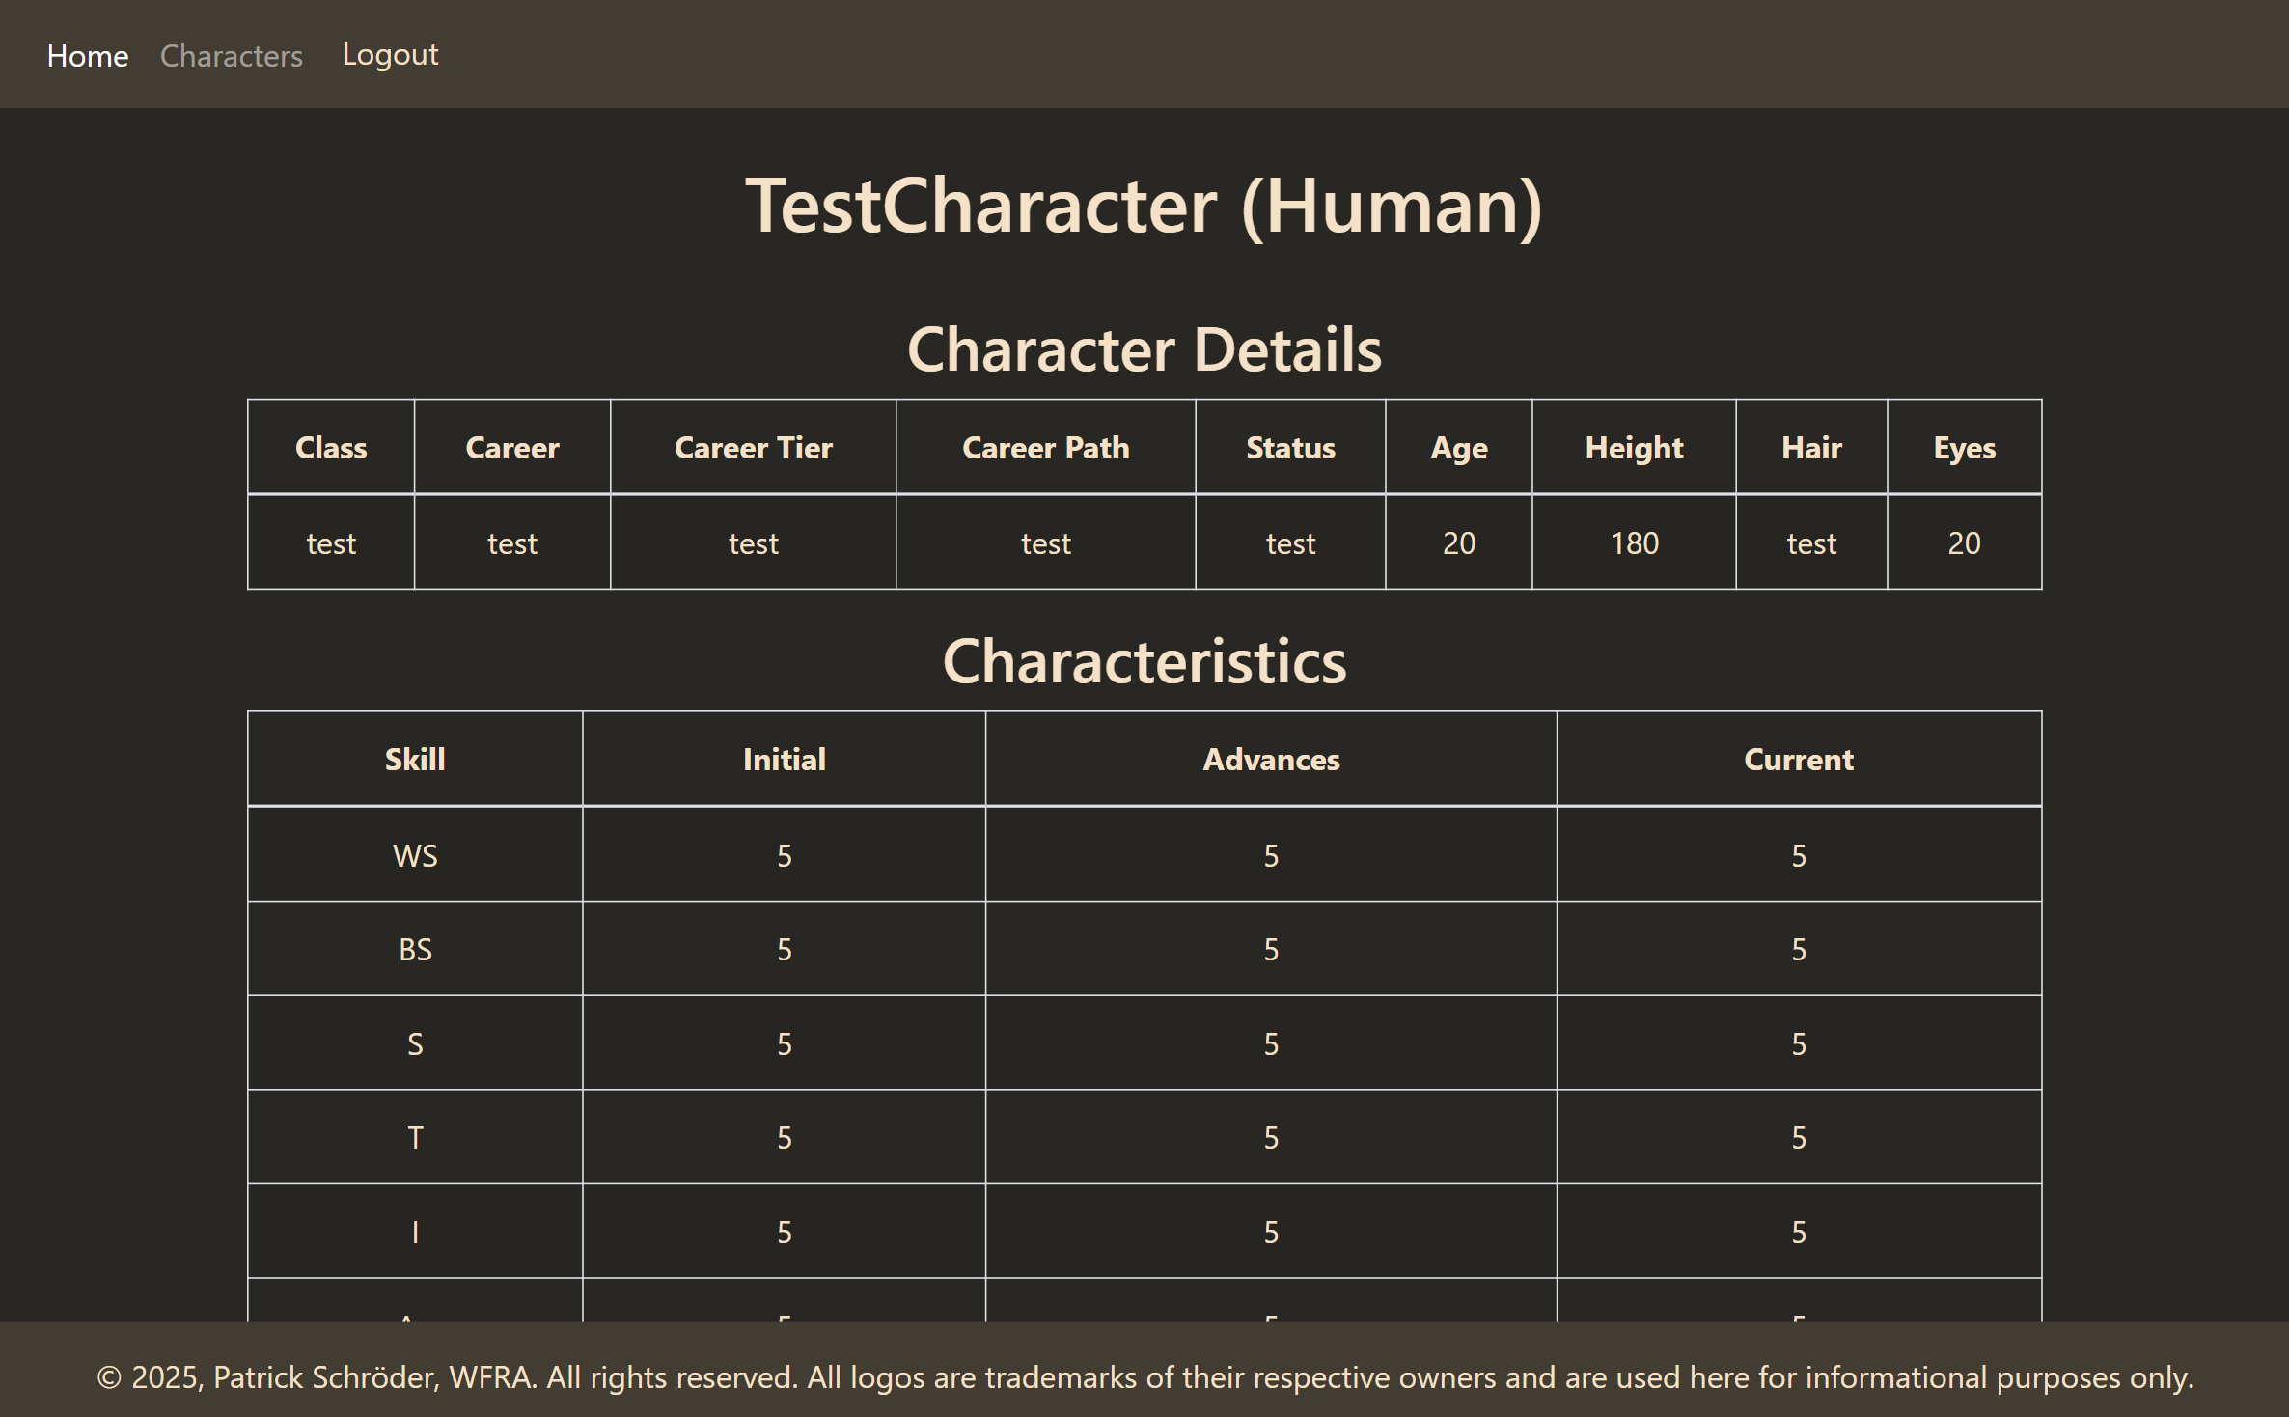Click the Career Tier column header
The height and width of the screenshot is (1417, 2289).
pos(754,447)
